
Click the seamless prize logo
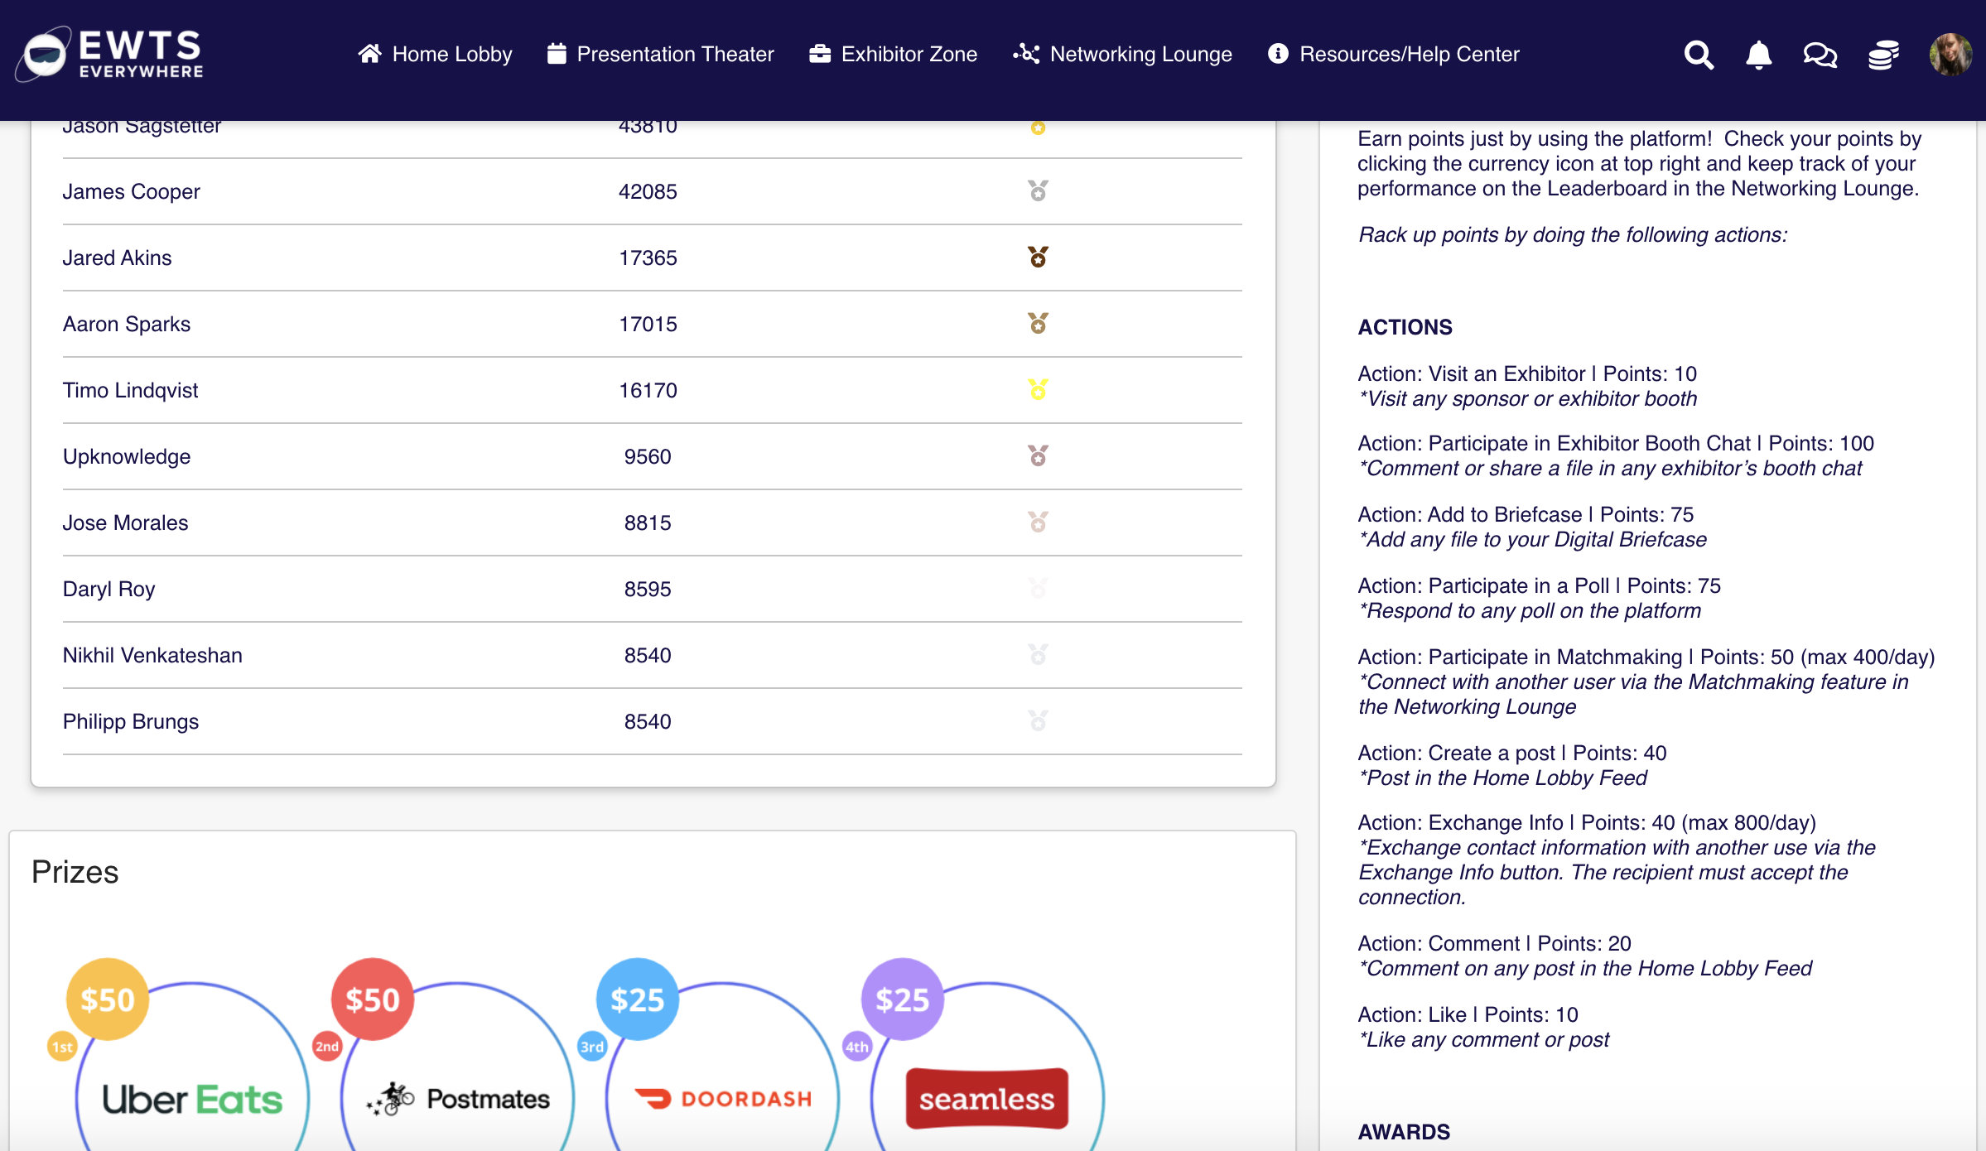coord(986,1099)
